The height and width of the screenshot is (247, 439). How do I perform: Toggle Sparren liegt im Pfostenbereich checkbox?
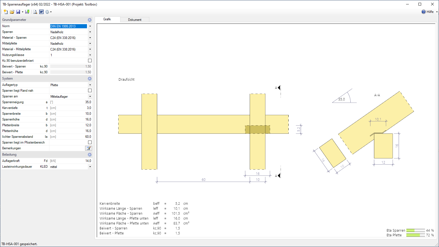90,142
